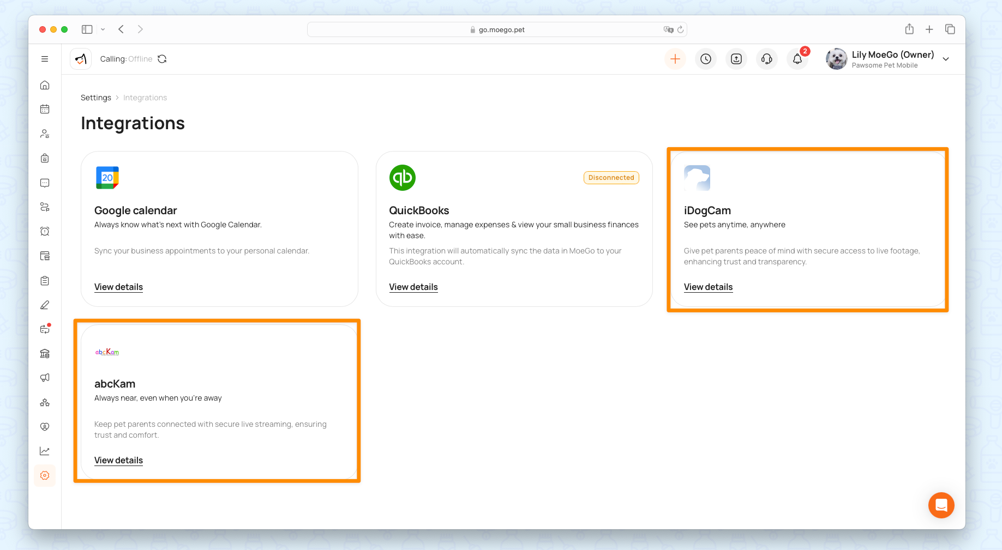View details for iDogCam
Viewport: 1002px width, 550px height.
pos(708,287)
